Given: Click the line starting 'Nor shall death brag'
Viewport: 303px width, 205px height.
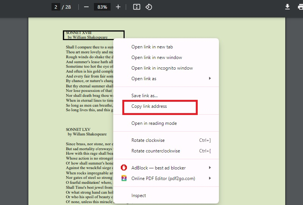Looking at the screenshot, I should [x=89, y=96].
